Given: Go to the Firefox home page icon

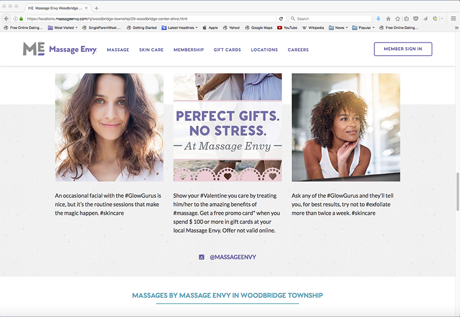Looking at the screenshot, I should click(388, 19).
